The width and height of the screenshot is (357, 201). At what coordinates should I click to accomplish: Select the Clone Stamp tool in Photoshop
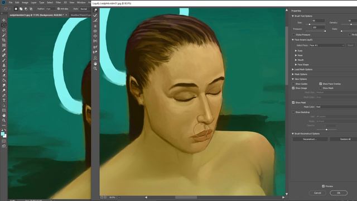(4, 65)
